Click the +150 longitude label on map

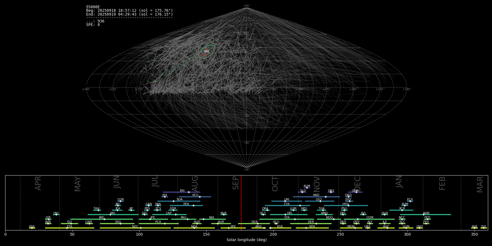112,89
